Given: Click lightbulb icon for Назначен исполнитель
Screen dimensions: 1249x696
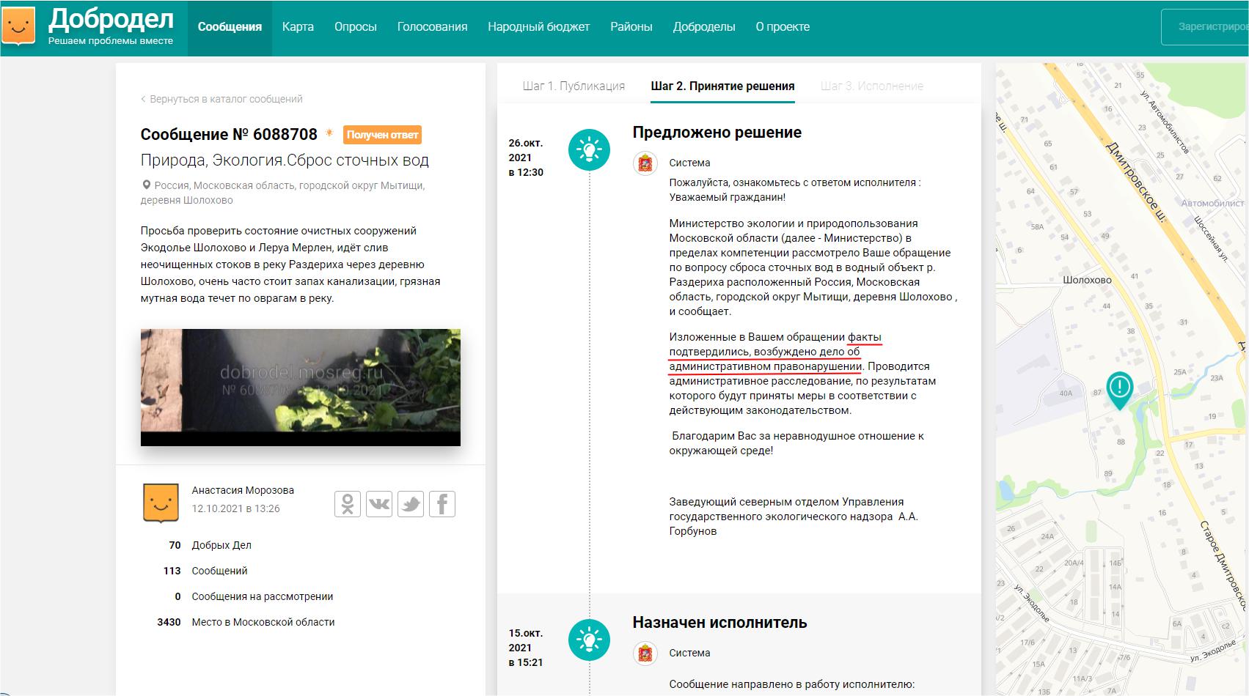Looking at the screenshot, I should 589,640.
